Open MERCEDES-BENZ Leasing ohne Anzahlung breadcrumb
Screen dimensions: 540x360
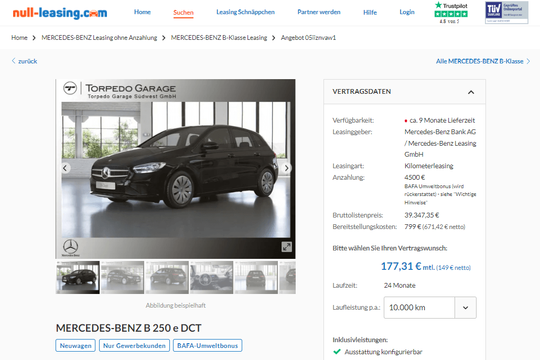click(x=99, y=38)
